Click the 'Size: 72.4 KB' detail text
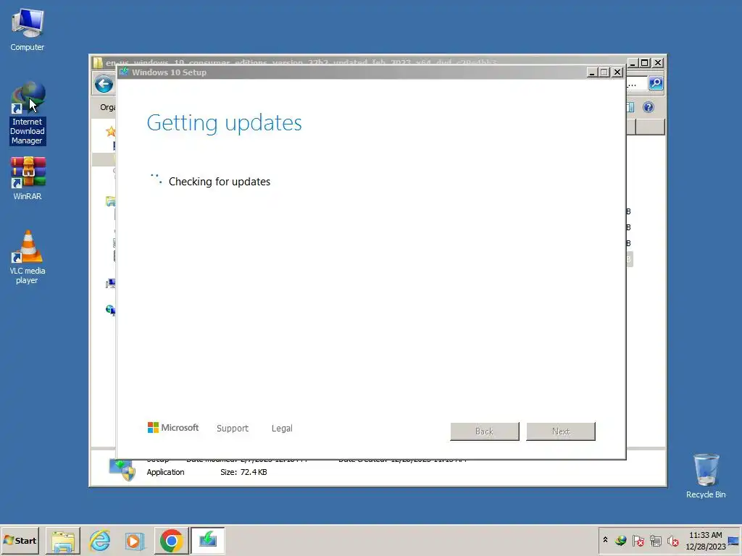Viewport: 742px width, 556px height. click(243, 472)
